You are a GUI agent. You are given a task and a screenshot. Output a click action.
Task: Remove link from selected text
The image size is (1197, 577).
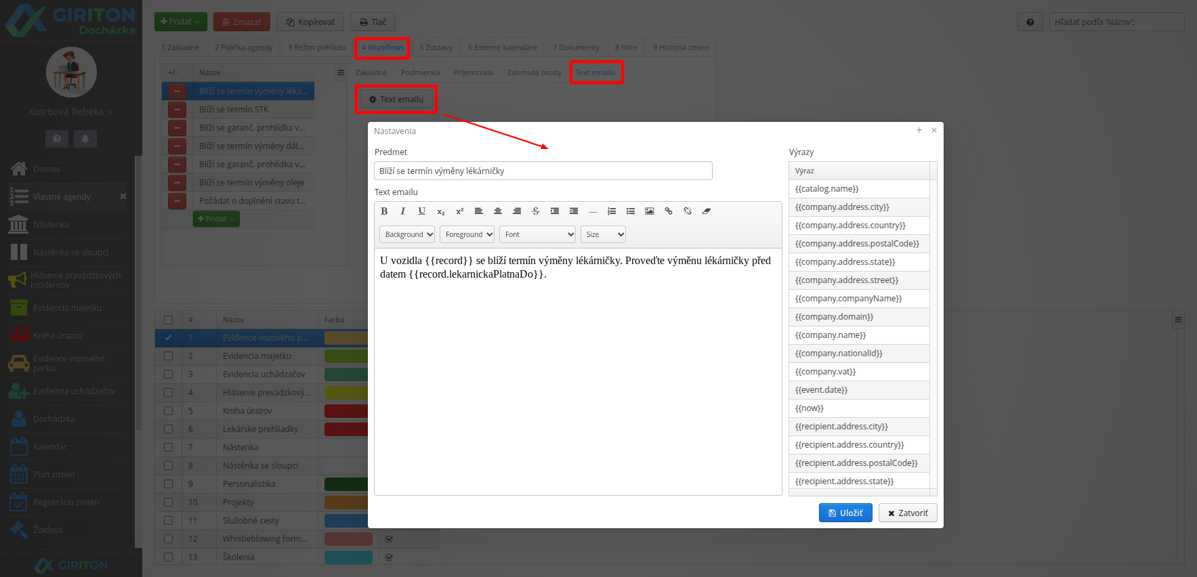pyautogui.click(x=688, y=211)
